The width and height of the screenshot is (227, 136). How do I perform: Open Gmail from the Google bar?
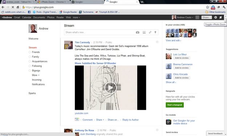point(17,17)
